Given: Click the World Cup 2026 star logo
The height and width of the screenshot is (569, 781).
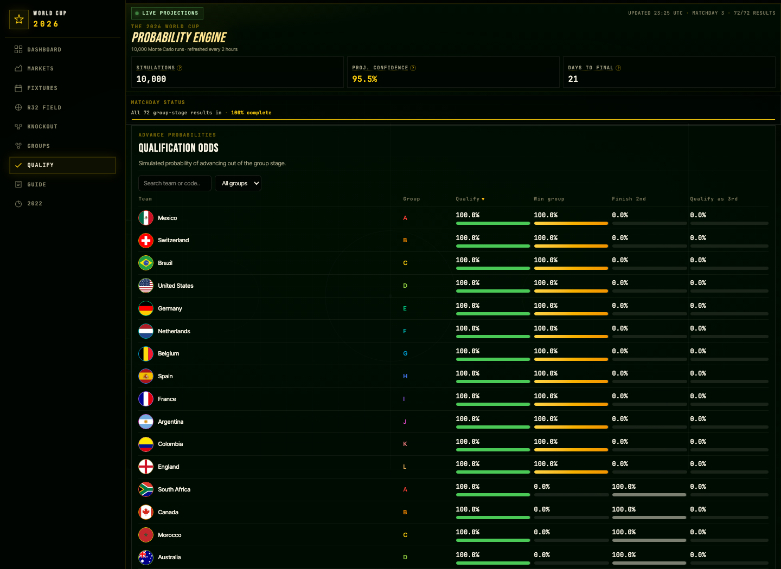Looking at the screenshot, I should click(19, 20).
